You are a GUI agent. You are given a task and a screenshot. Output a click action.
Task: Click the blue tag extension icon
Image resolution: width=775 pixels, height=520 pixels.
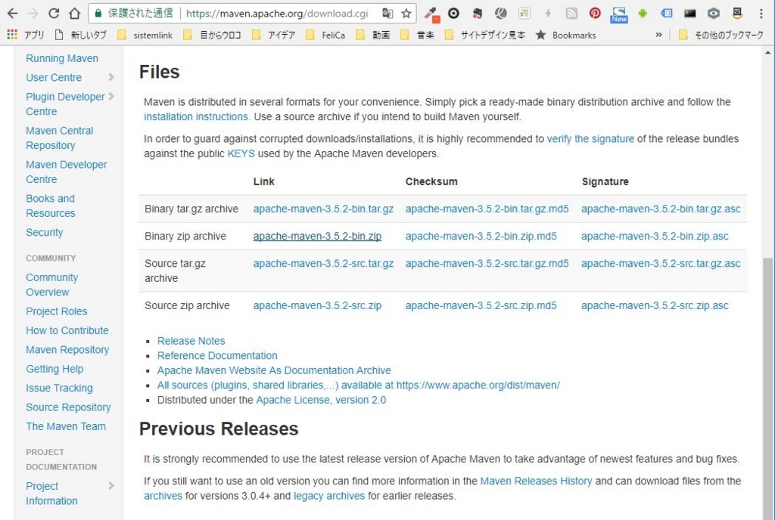tap(666, 14)
